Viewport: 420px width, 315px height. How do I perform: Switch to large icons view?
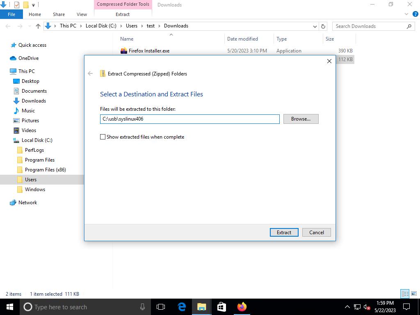point(414,294)
